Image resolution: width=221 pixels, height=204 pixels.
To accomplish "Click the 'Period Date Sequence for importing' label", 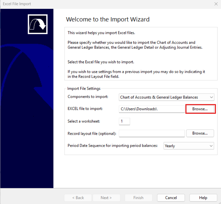I will pos(113,146).
